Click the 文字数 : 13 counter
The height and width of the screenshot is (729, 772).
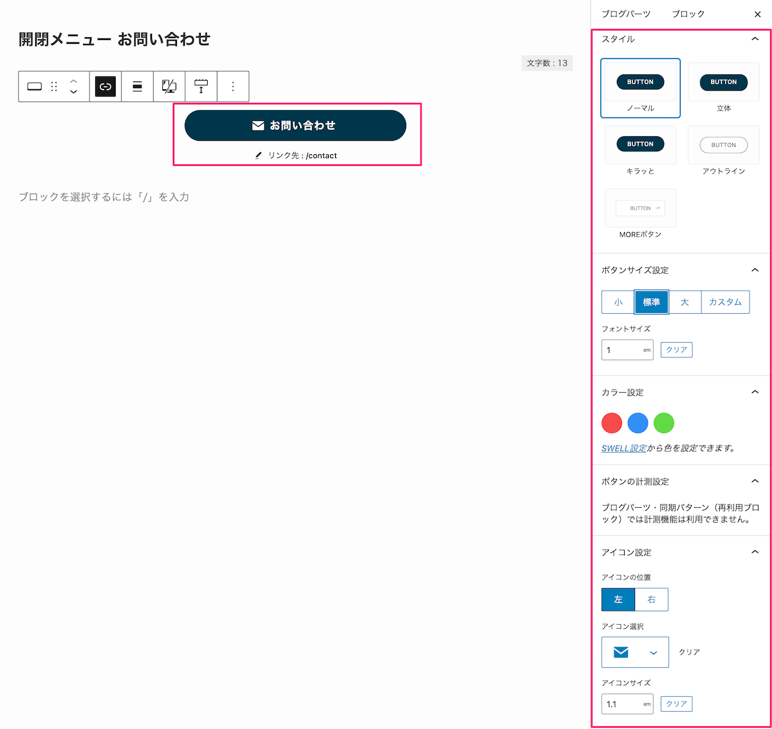547,63
